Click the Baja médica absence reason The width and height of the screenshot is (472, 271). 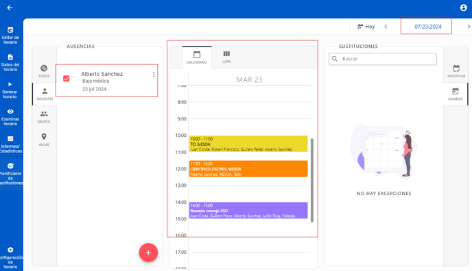tap(96, 81)
